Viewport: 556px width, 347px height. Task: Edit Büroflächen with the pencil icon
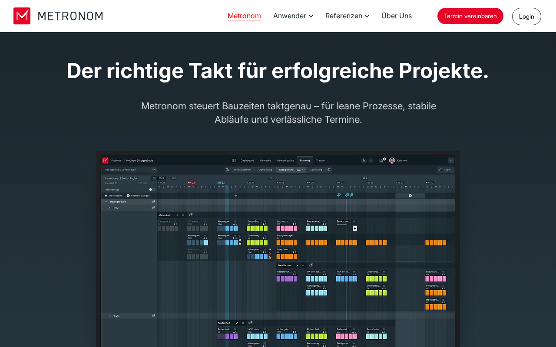[297, 265]
